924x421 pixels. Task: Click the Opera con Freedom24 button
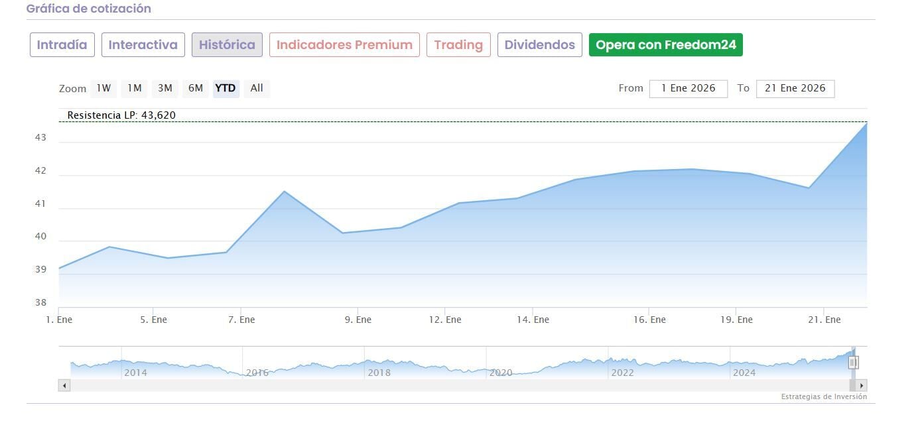(666, 45)
